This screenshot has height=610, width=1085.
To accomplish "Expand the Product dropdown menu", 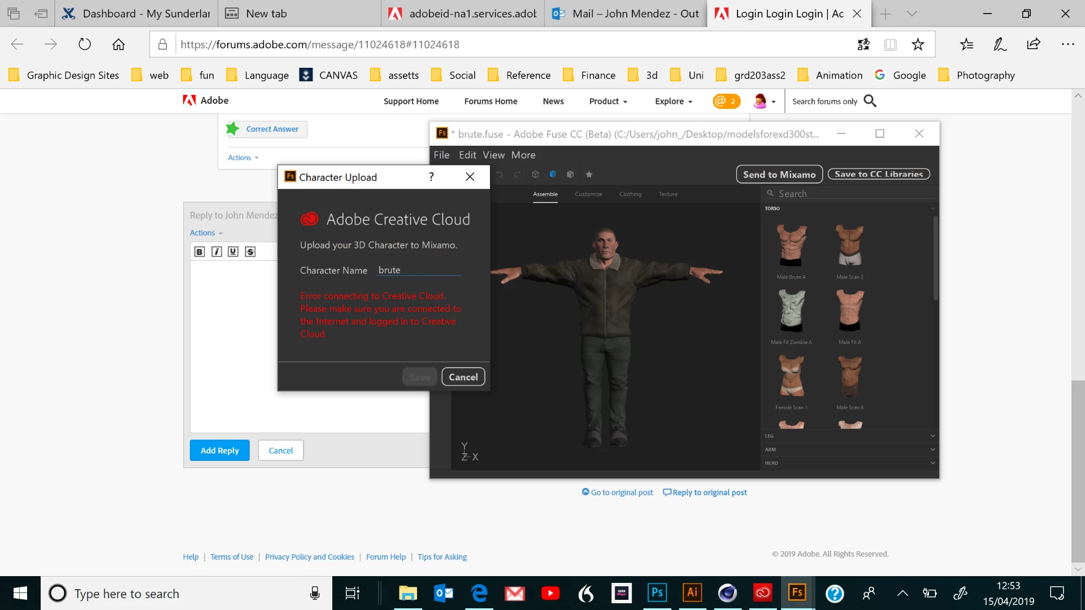I will pos(608,101).
